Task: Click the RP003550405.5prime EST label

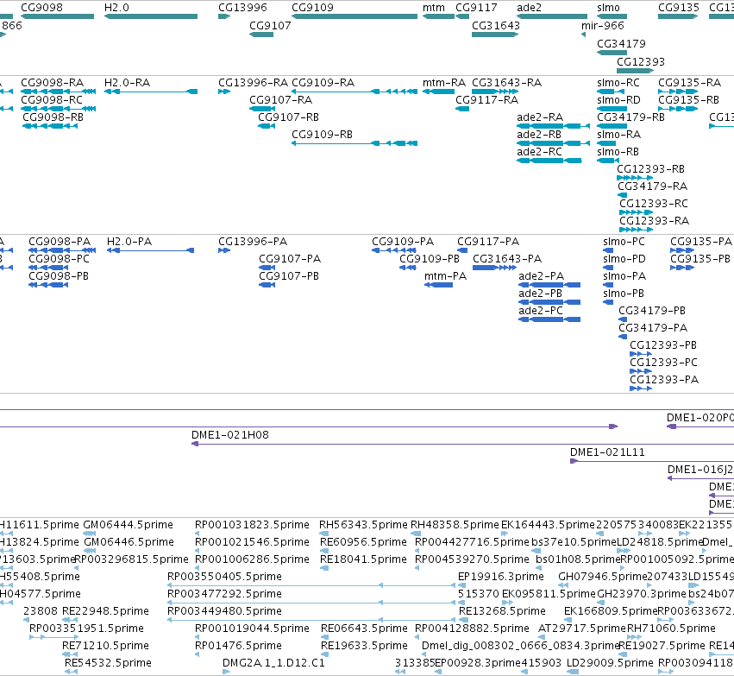Action: (x=225, y=576)
